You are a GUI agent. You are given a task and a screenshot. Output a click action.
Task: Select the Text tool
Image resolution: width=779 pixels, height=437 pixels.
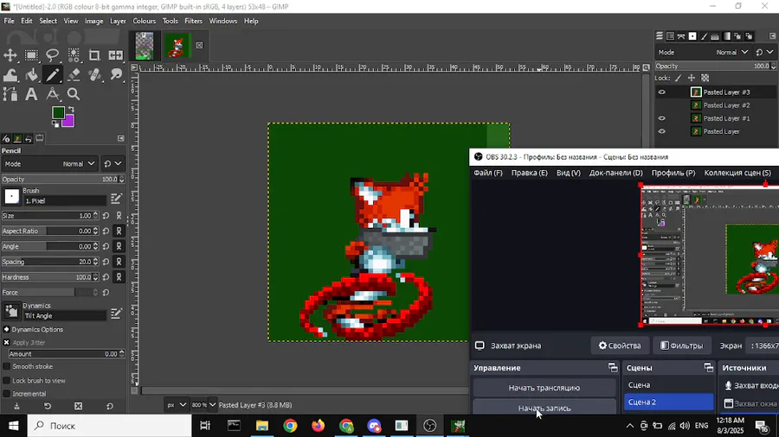[31, 94]
